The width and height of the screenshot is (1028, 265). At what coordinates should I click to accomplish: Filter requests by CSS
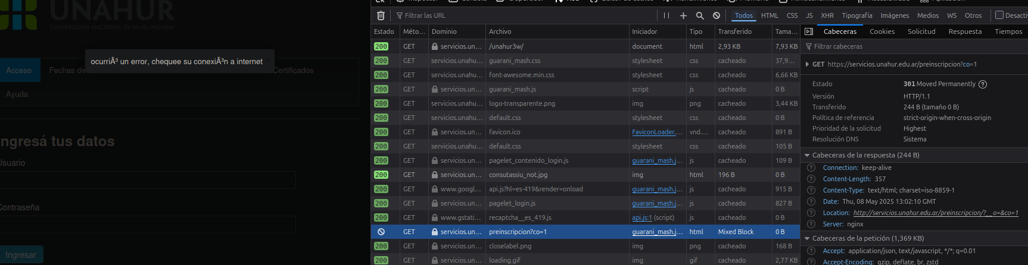pos(792,15)
